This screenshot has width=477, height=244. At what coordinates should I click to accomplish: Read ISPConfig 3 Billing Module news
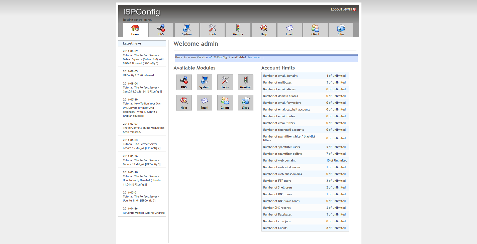144,130
